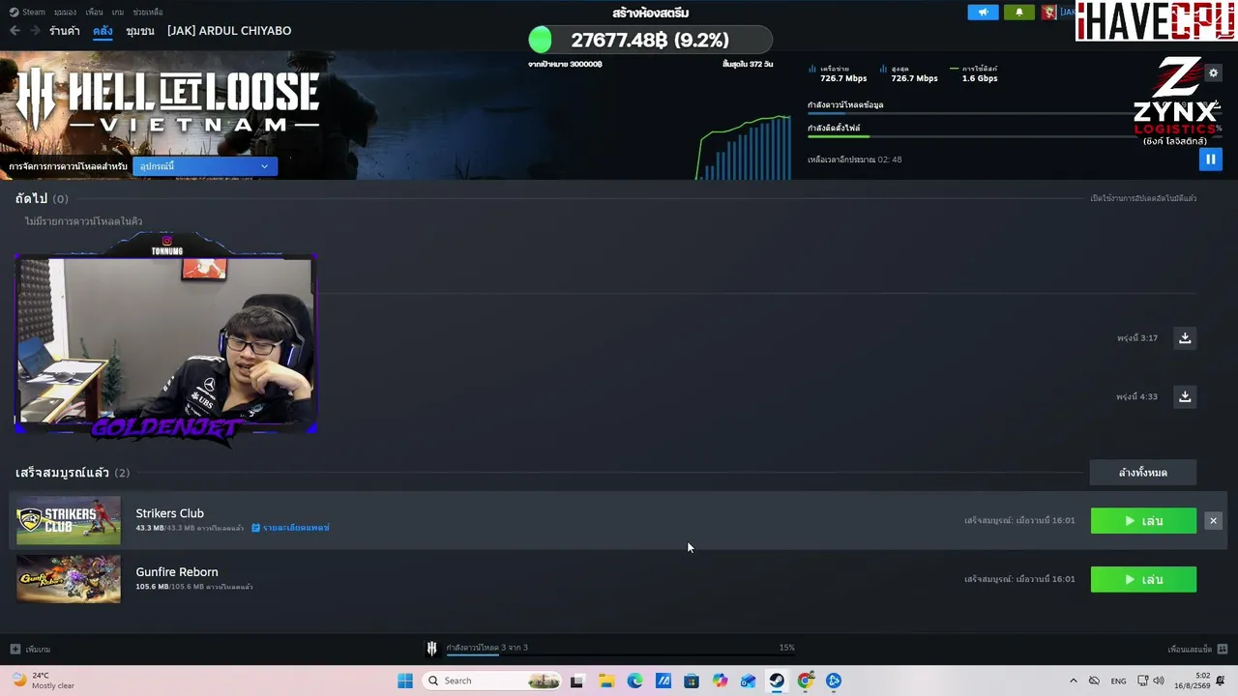Open Copilot from the taskbar
Screen dimensions: 1238x696
(x=720, y=681)
